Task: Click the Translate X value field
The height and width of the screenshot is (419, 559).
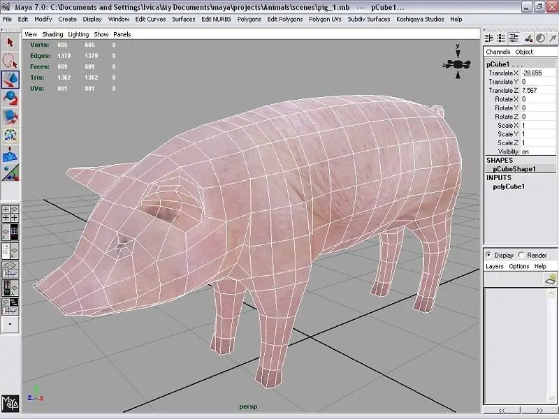Action: point(538,73)
